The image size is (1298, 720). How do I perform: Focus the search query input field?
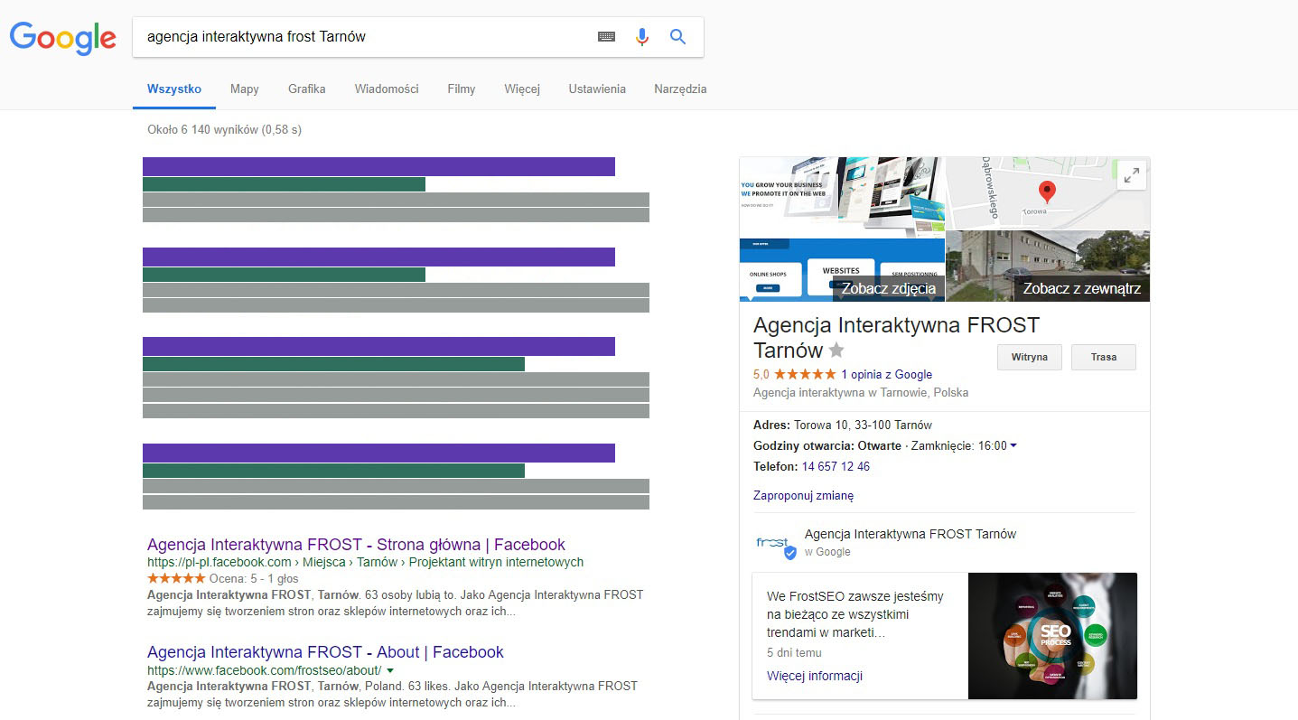click(366, 37)
